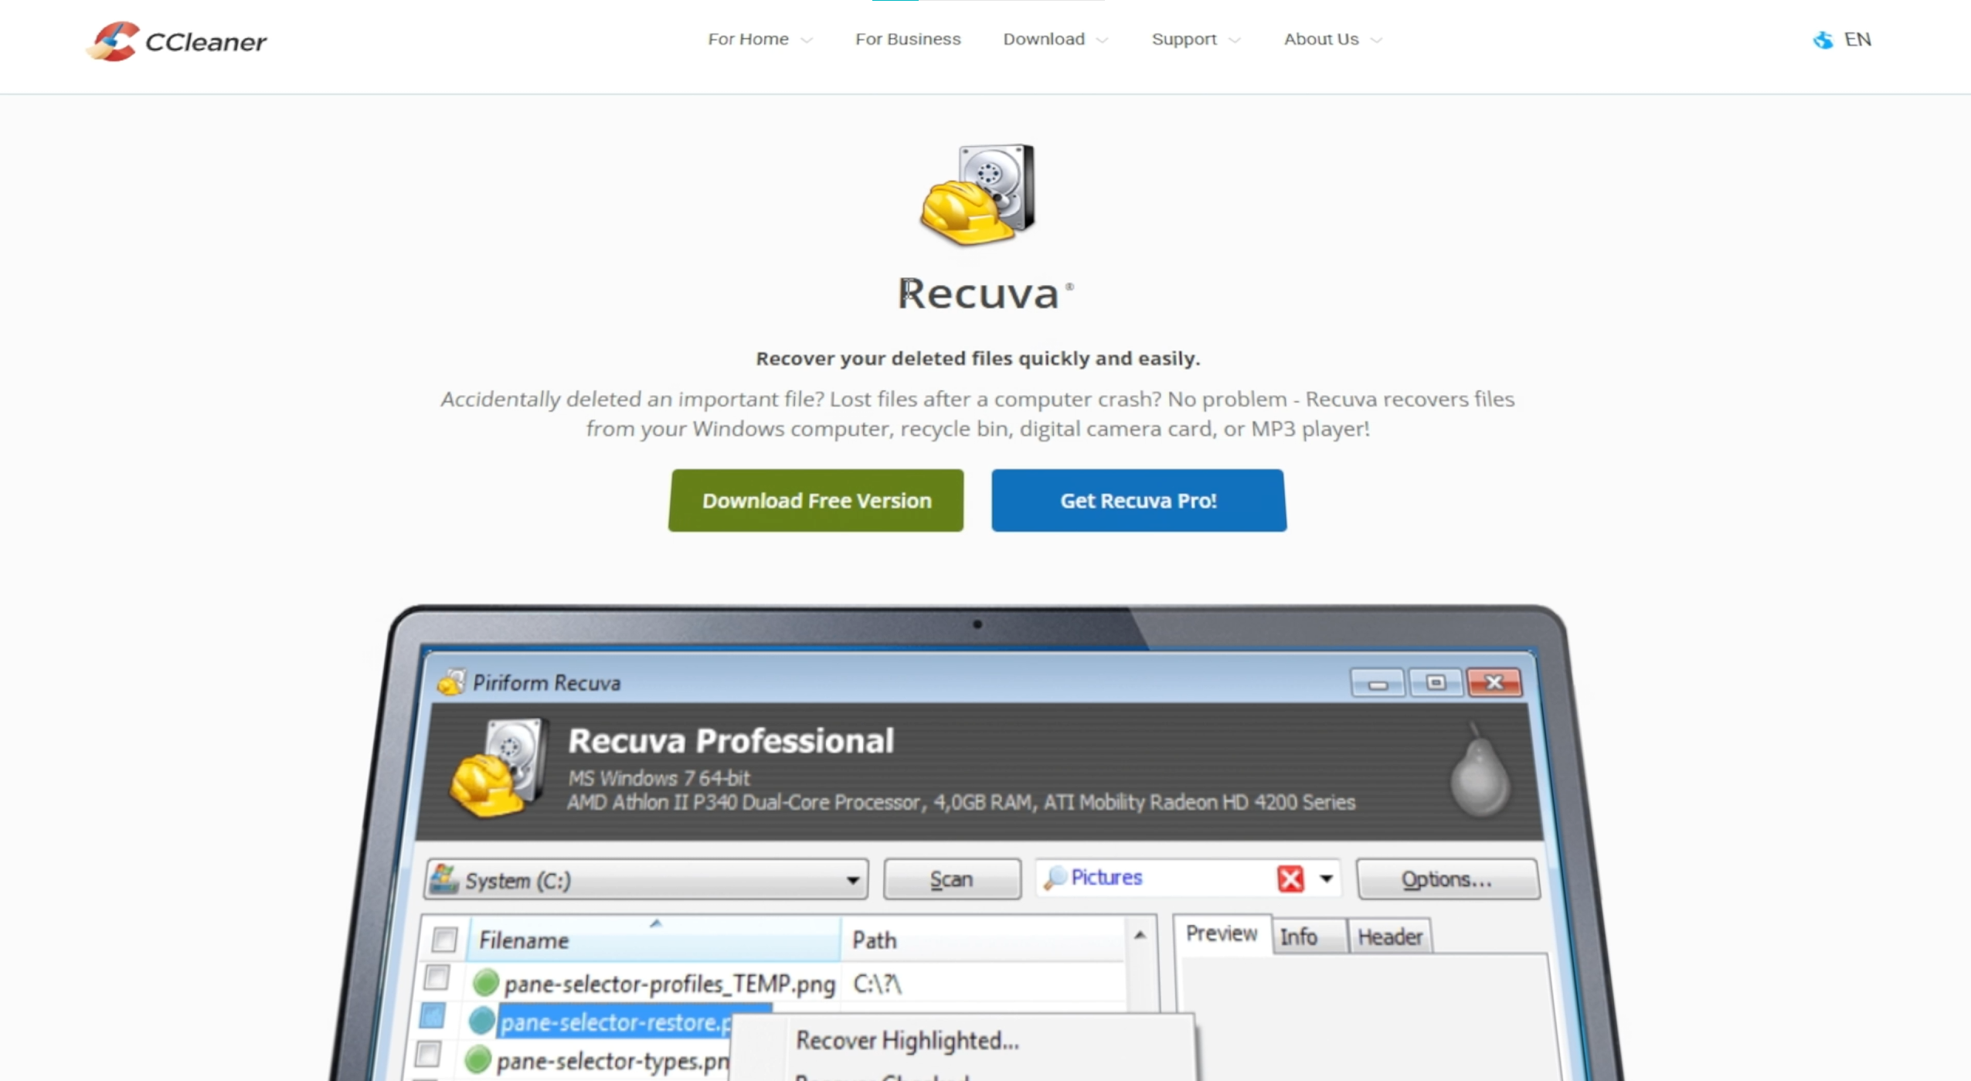
Task: Choose Recover Highlighted... from context menu
Action: [x=907, y=1040]
